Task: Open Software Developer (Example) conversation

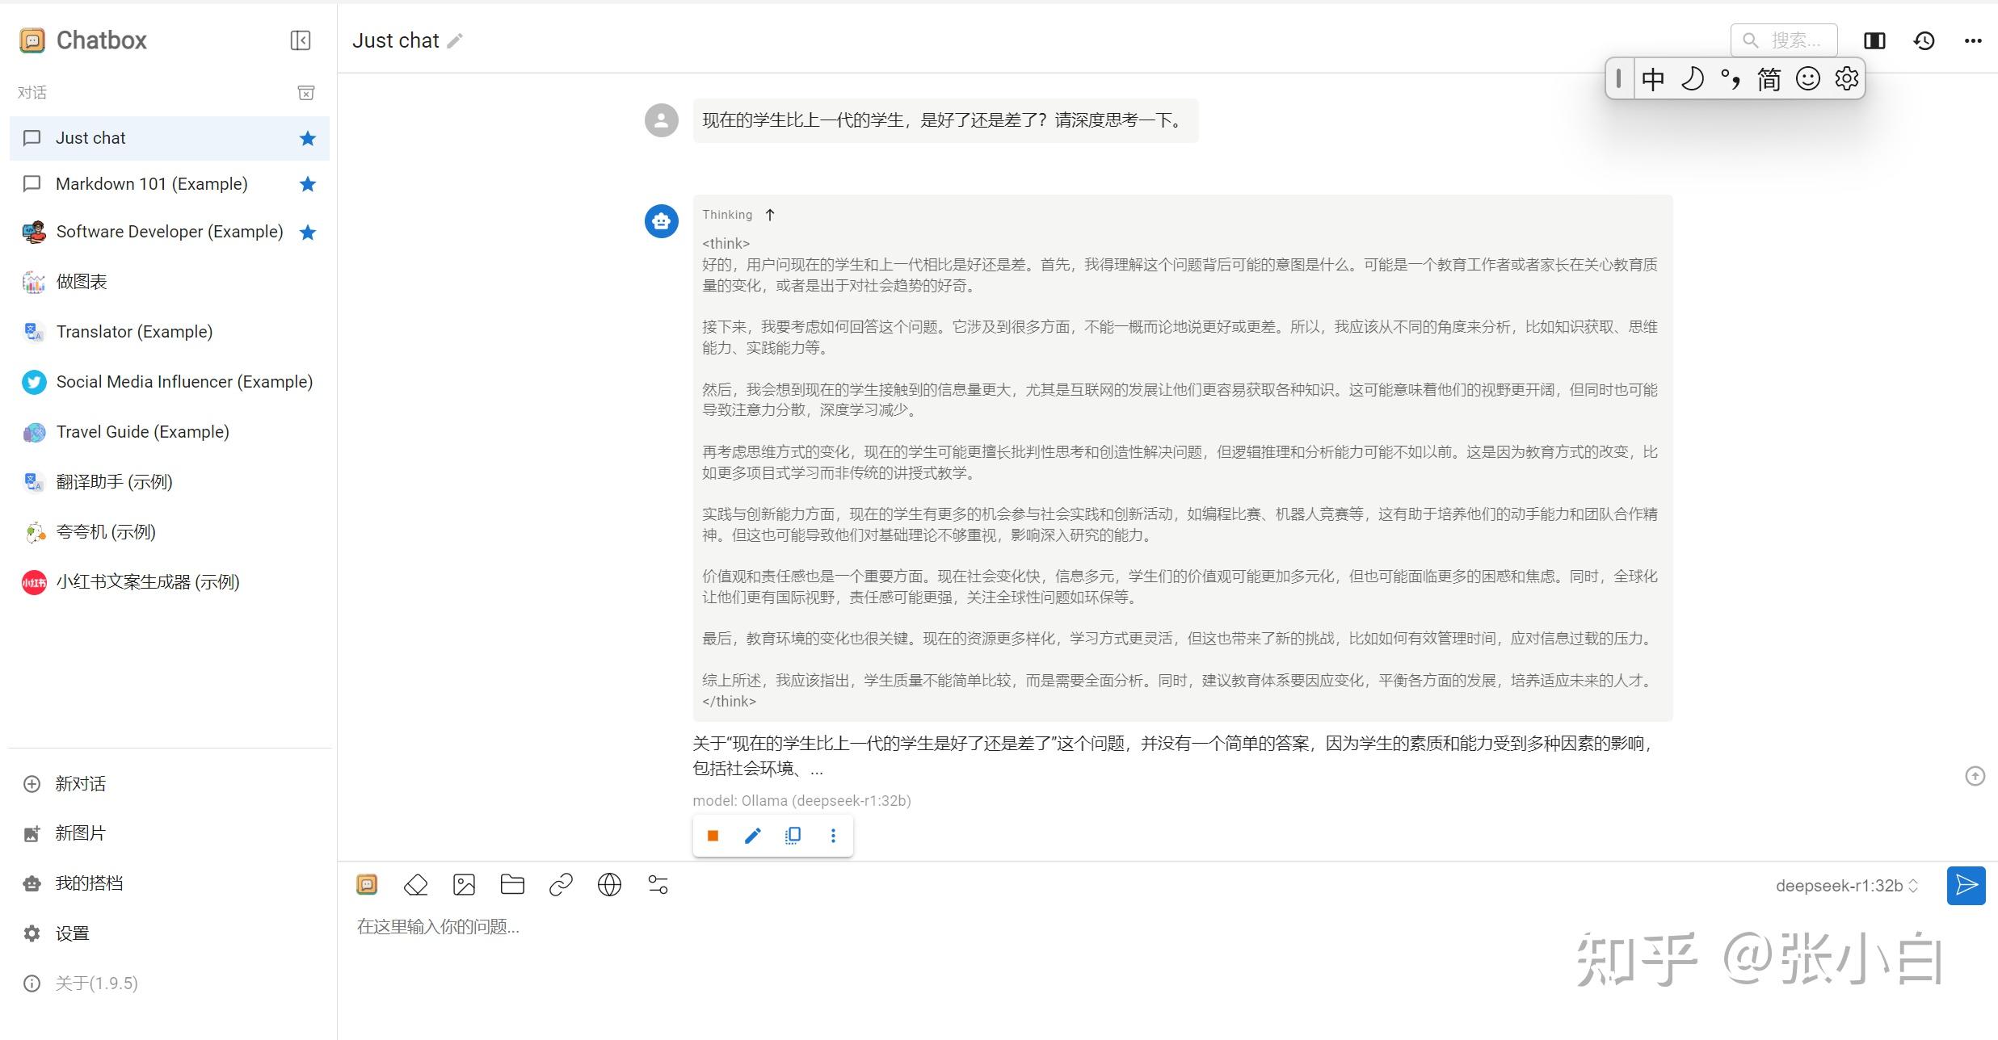Action: 170,232
